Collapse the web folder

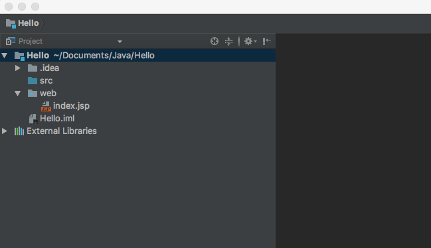point(17,93)
